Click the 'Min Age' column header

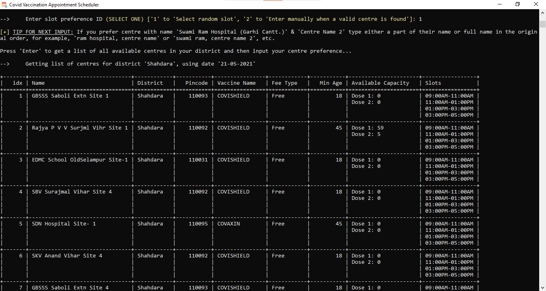[x=331, y=83]
